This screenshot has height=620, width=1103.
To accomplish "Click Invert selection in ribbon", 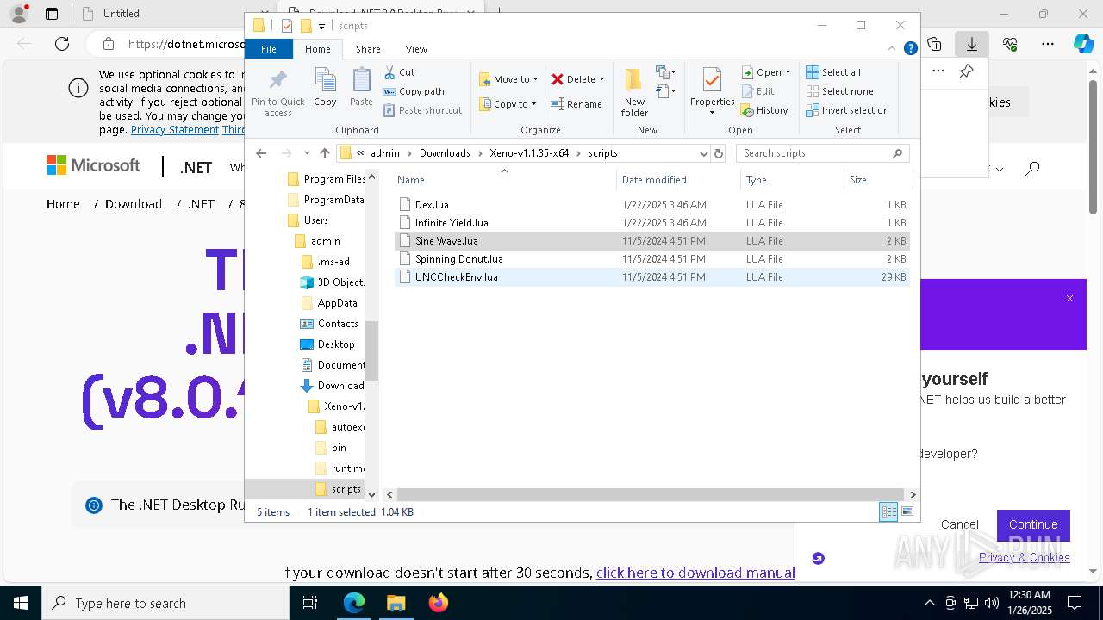I will tap(847, 110).
